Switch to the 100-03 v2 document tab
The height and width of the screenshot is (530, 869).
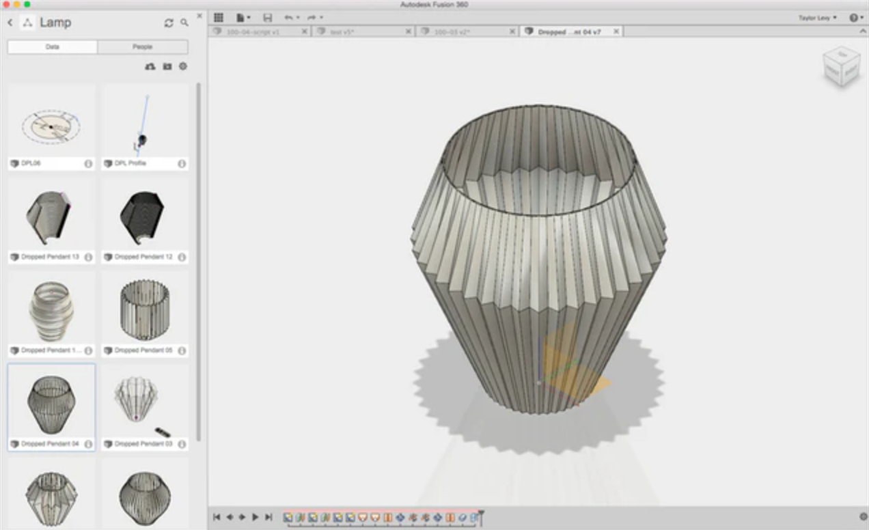465,31
